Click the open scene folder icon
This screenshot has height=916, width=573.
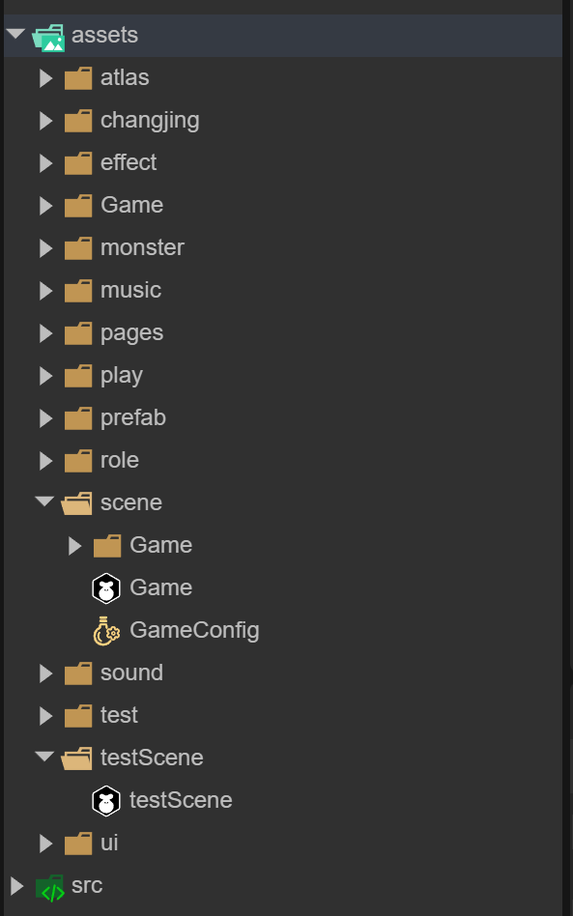pos(77,503)
